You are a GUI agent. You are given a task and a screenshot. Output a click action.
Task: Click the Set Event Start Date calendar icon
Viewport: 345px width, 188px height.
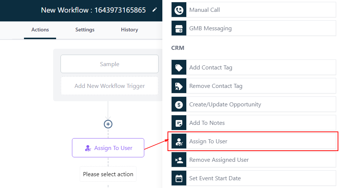pos(179,178)
